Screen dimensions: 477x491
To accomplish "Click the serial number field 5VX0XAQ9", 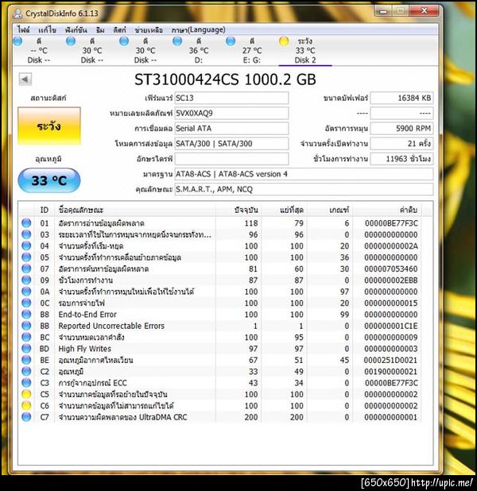I will click(231, 113).
